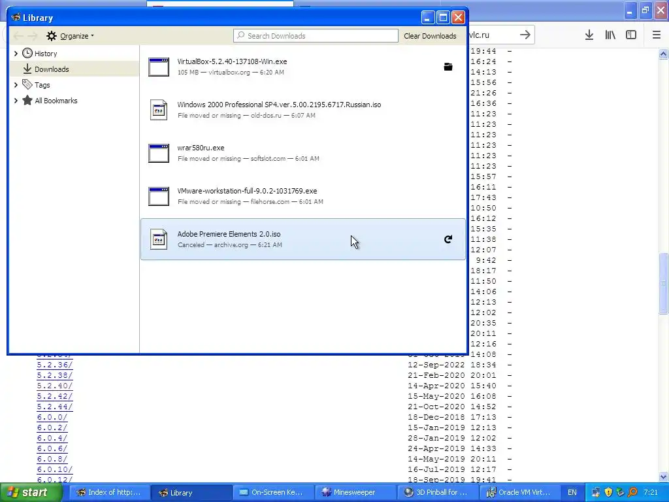The height and width of the screenshot is (502, 669).
Task: Open Firefox library books icon
Action: coord(610,35)
